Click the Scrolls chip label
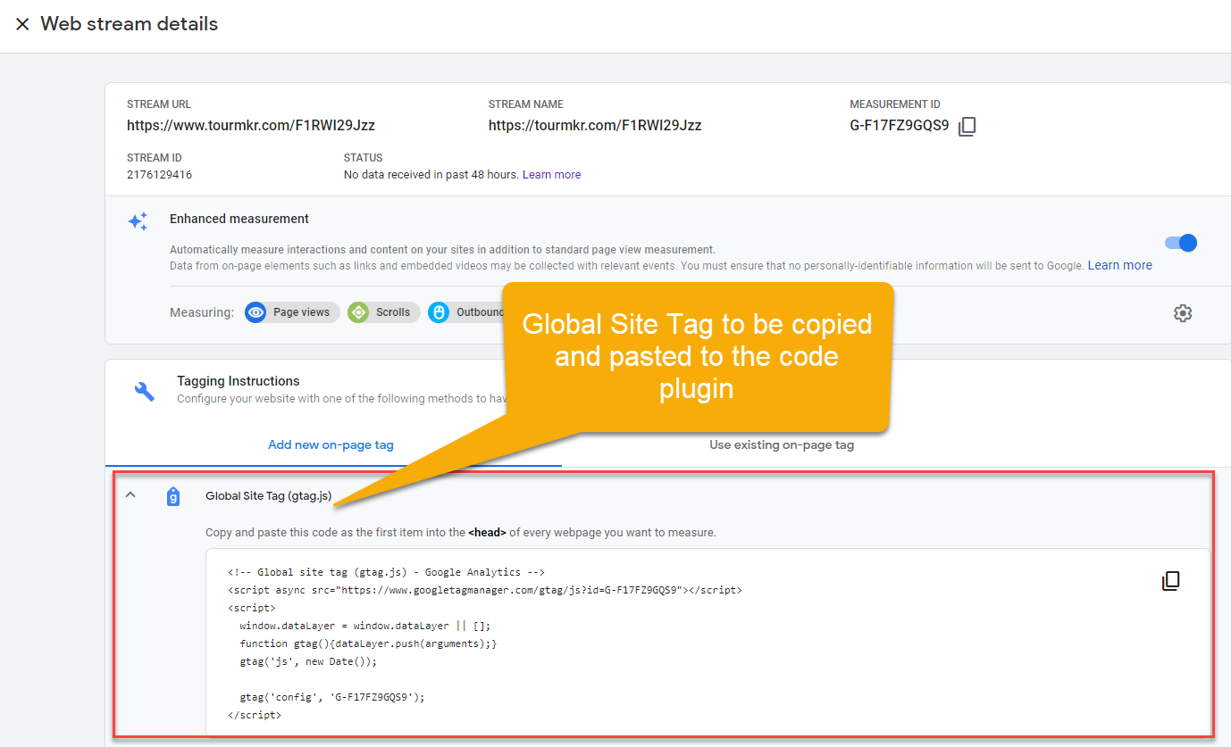The width and height of the screenshot is (1231, 747). [x=393, y=312]
